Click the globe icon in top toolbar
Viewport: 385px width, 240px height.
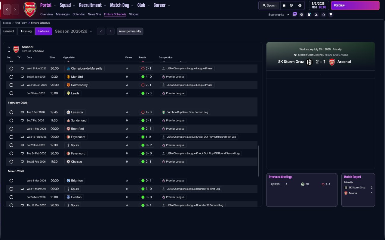291,5
